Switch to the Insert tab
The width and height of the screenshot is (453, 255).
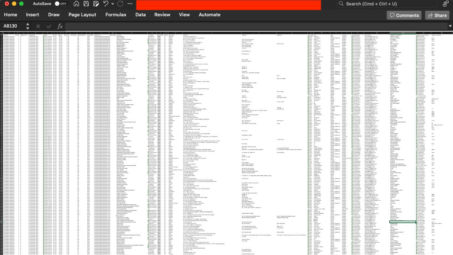tap(33, 15)
